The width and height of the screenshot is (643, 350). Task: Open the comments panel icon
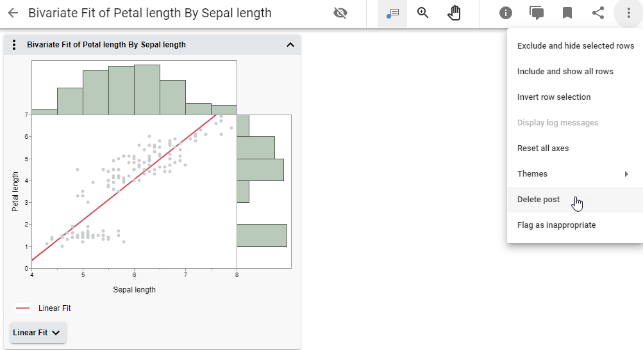[537, 13]
